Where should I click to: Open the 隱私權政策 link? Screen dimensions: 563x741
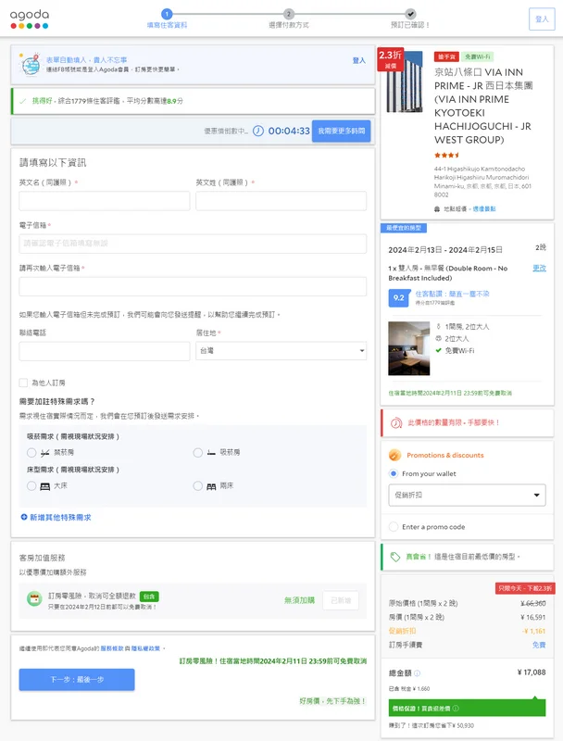[145, 648]
